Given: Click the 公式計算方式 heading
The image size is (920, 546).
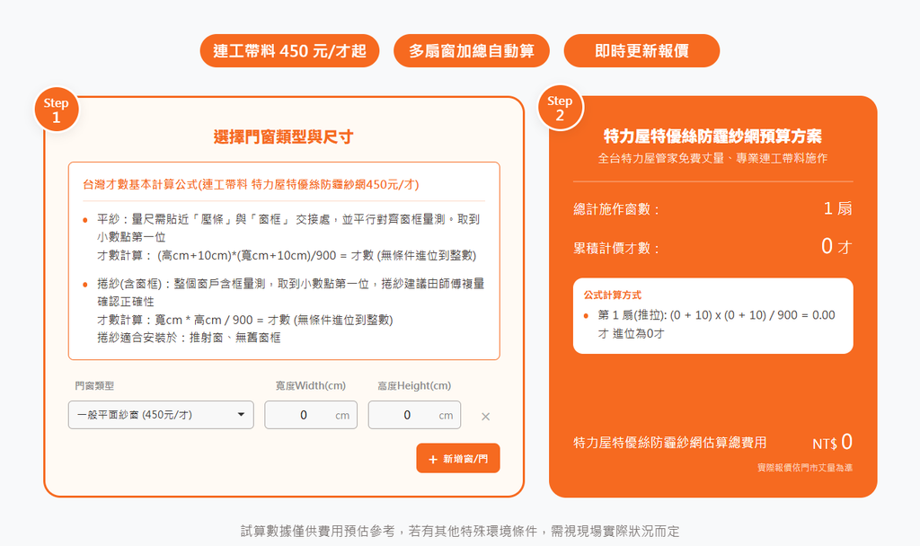Looking at the screenshot, I should [612, 295].
